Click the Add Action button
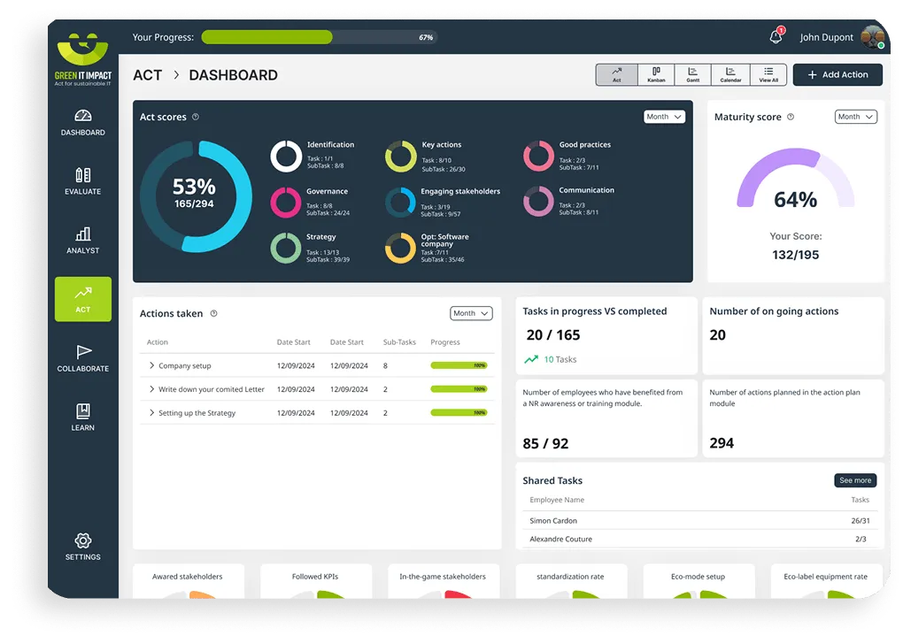The height and width of the screenshot is (636, 903). click(837, 74)
